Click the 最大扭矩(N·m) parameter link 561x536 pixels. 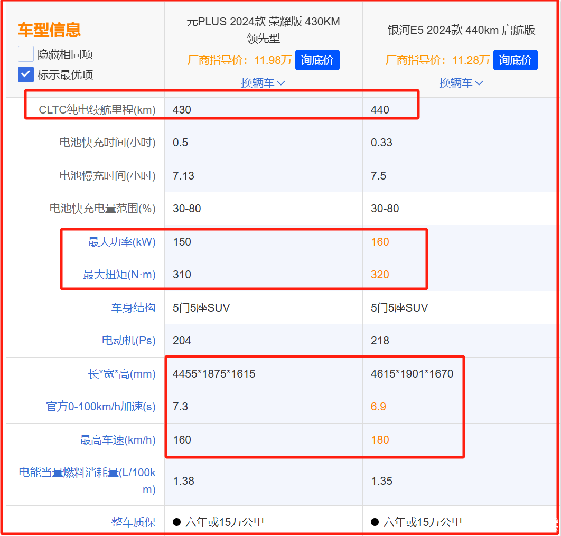(x=119, y=275)
